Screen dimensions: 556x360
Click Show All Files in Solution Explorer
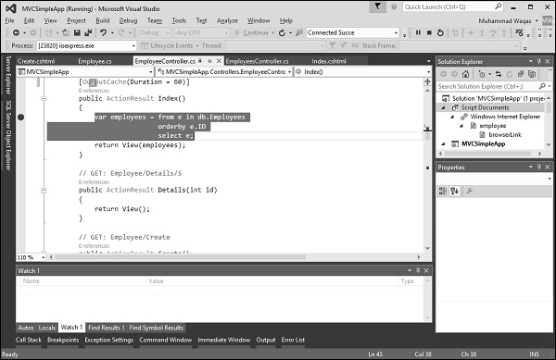532,74
